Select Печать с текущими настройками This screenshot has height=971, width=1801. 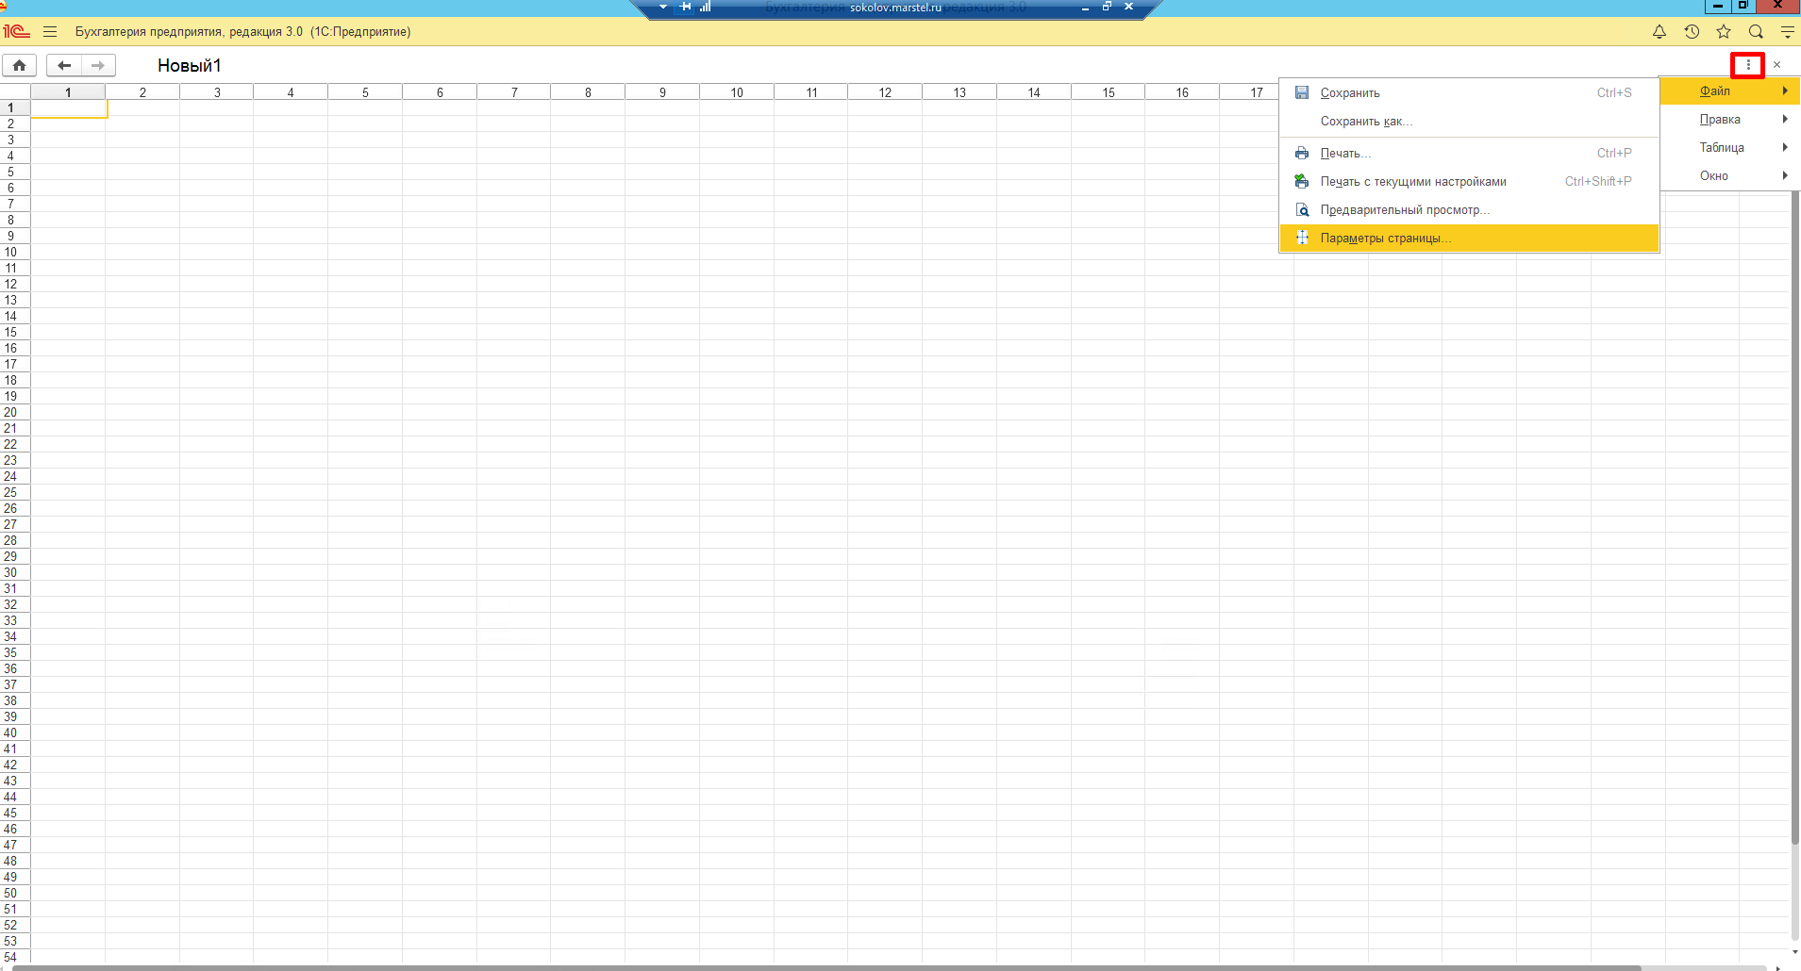pyautogui.click(x=1469, y=181)
